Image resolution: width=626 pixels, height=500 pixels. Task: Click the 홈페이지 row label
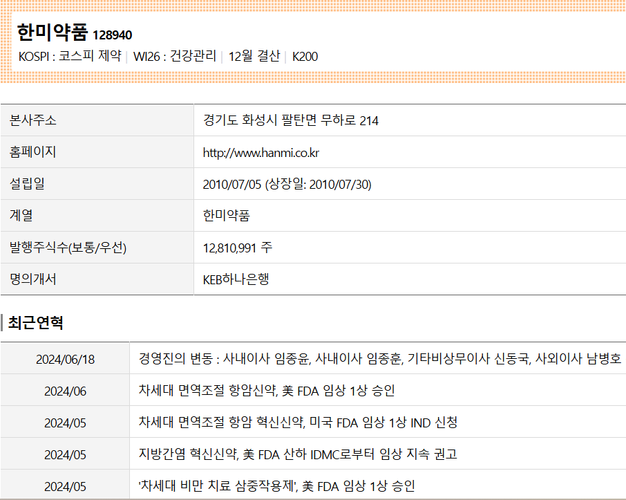pyautogui.click(x=32, y=152)
